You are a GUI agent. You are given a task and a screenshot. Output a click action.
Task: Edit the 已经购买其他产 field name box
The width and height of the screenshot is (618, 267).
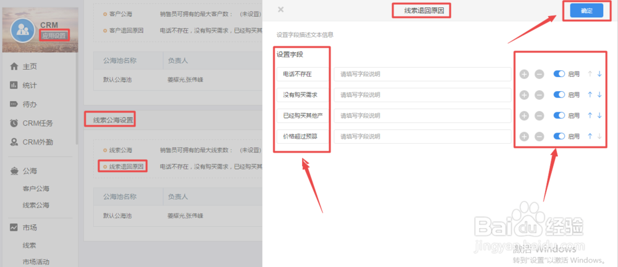[302, 115]
